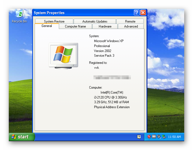Viewport: 193px width, 150px height.
Task: Click the Service Pack 3 text
Action: (x=104, y=56)
